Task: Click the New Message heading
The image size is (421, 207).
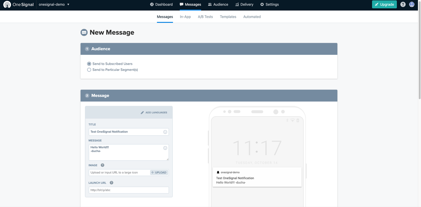Action: [112, 32]
